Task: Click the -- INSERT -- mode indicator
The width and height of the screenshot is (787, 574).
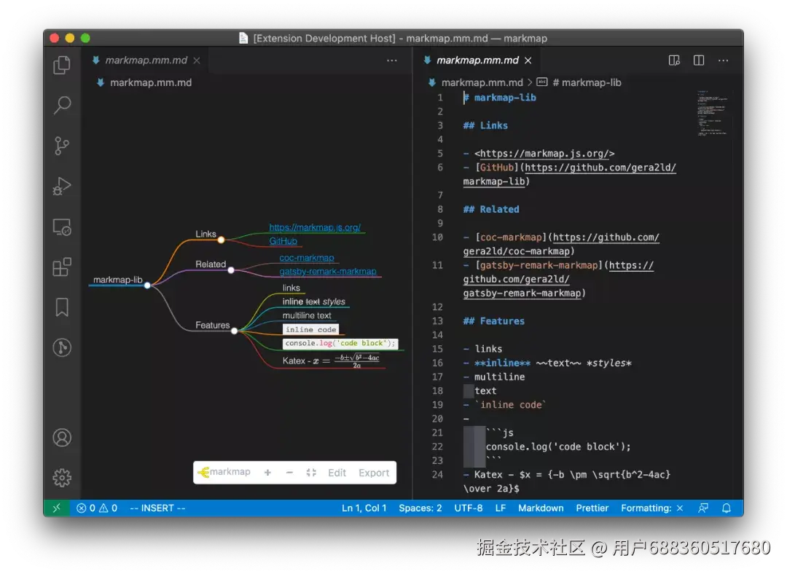Action: coord(157,508)
